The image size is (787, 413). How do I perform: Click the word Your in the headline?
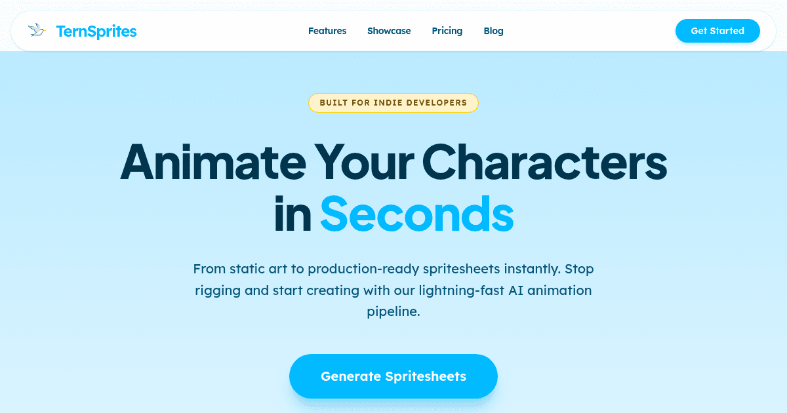tap(363, 161)
